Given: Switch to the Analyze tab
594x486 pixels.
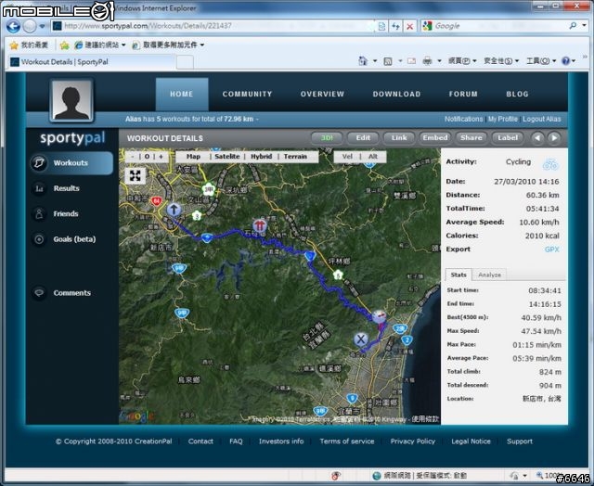Looking at the screenshot, I should pyautogui.click(x=489, y=275).
